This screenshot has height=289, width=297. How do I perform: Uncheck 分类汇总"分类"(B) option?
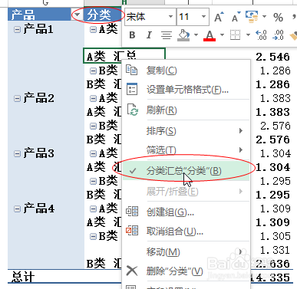(x=186, y=171)
